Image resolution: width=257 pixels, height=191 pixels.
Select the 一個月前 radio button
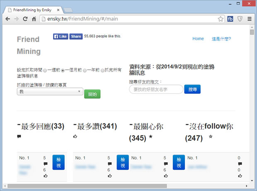click(63, 71)
